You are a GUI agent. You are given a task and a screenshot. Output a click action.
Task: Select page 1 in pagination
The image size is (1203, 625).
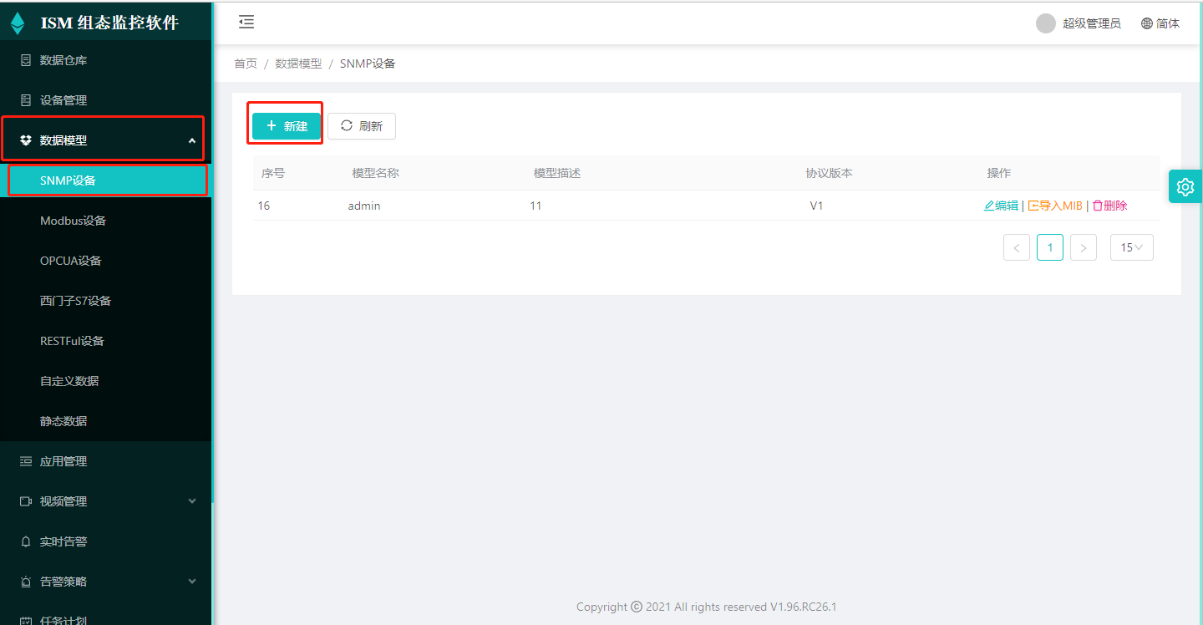(1050, 247)
